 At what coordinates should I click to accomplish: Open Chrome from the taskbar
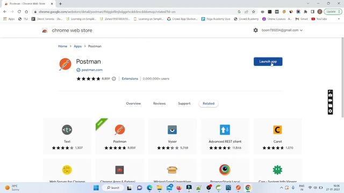pyautogui.click(x=248, y=188)
